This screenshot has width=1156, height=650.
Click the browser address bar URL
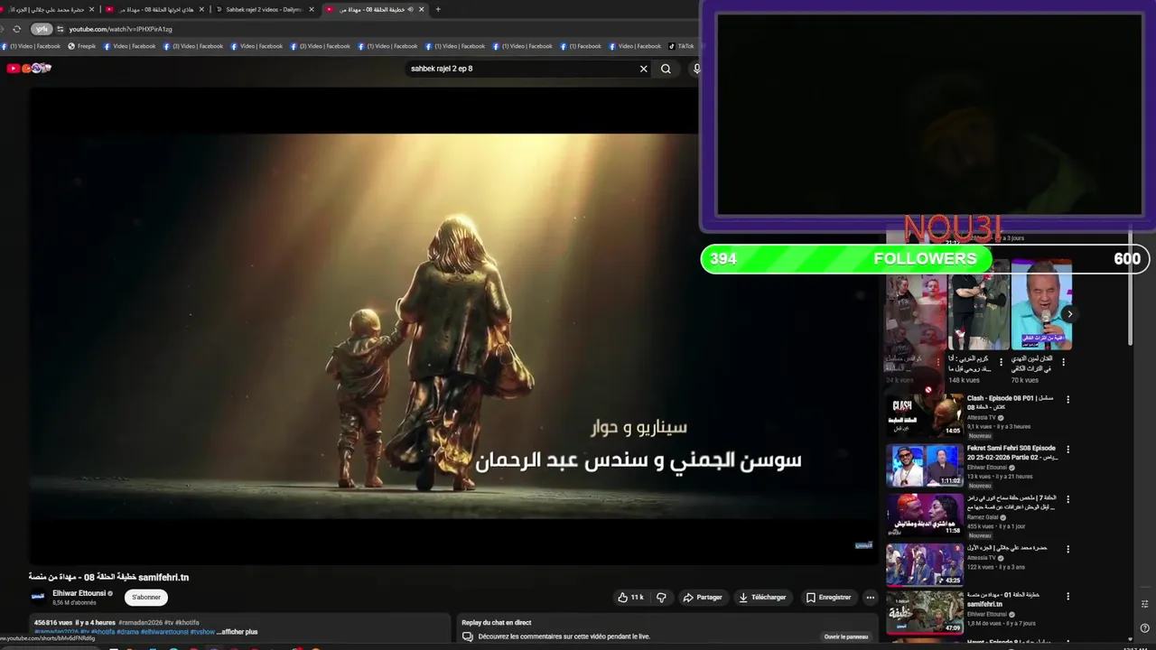click(120, 29)
